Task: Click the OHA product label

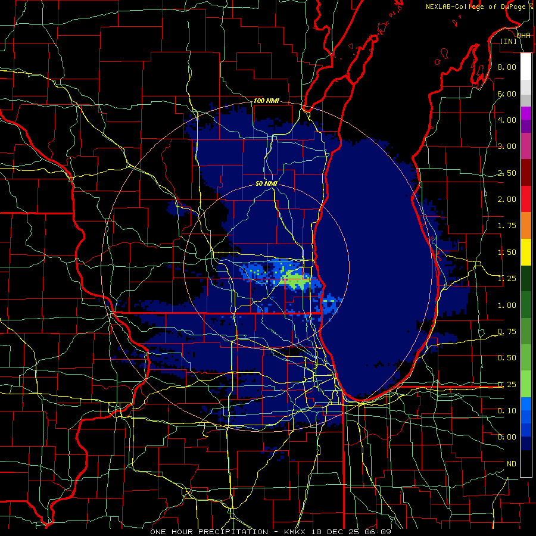Action: pyautogui.click(x=523, y=35)
